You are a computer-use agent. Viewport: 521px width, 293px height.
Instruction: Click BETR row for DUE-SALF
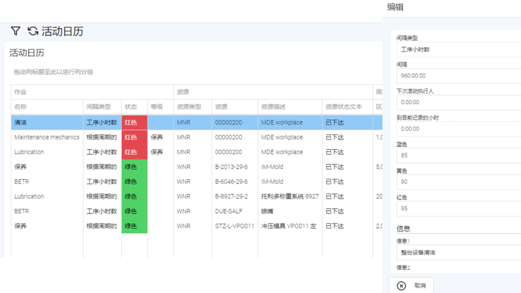pos(197,211)
